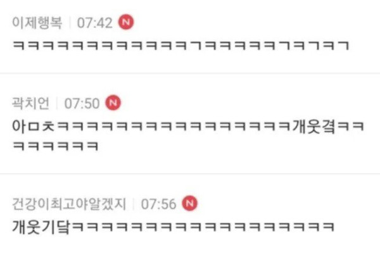Click the separator bar between 건강이최고야알겠지 and 07:56
Viewport: 380px width, 257px height.
pos(134,204)
